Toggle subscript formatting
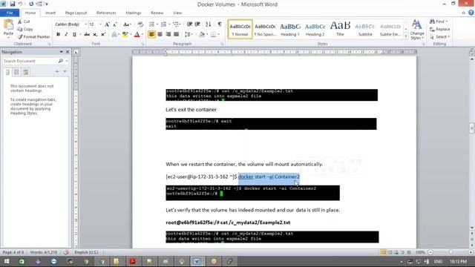 [95, 35]
